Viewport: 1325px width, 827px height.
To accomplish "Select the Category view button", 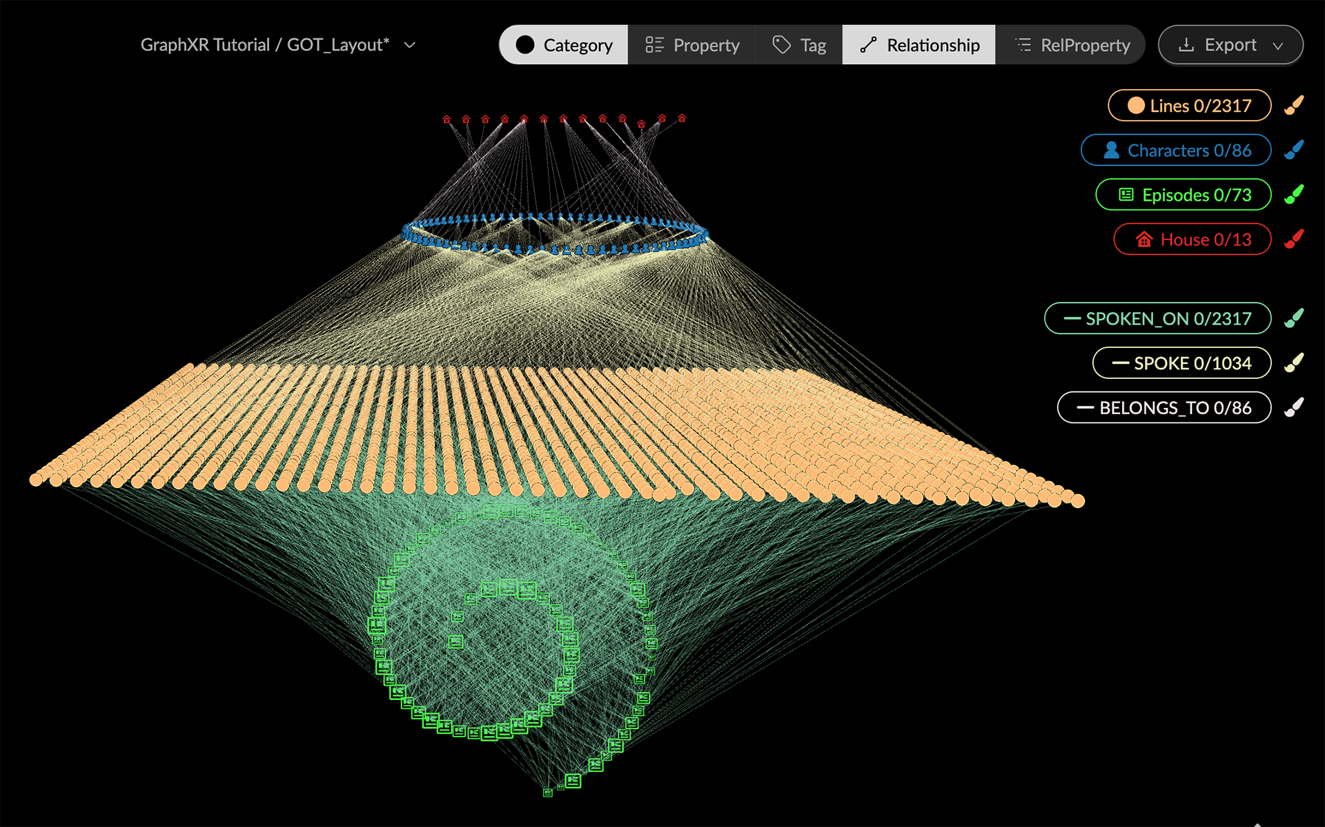I will tap(563, 44).
